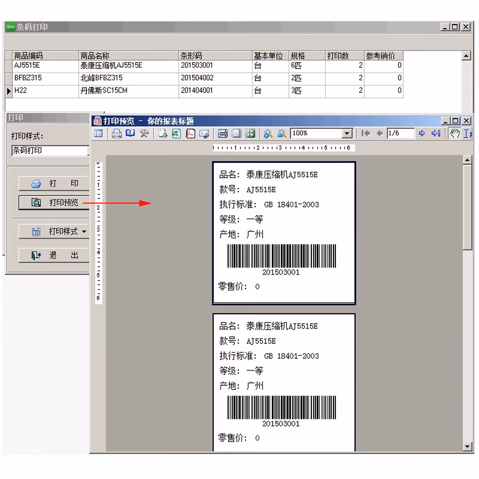Viewport: 479px width, 479px height.
Task: Select the H22 row in product table
Action: 21,90
